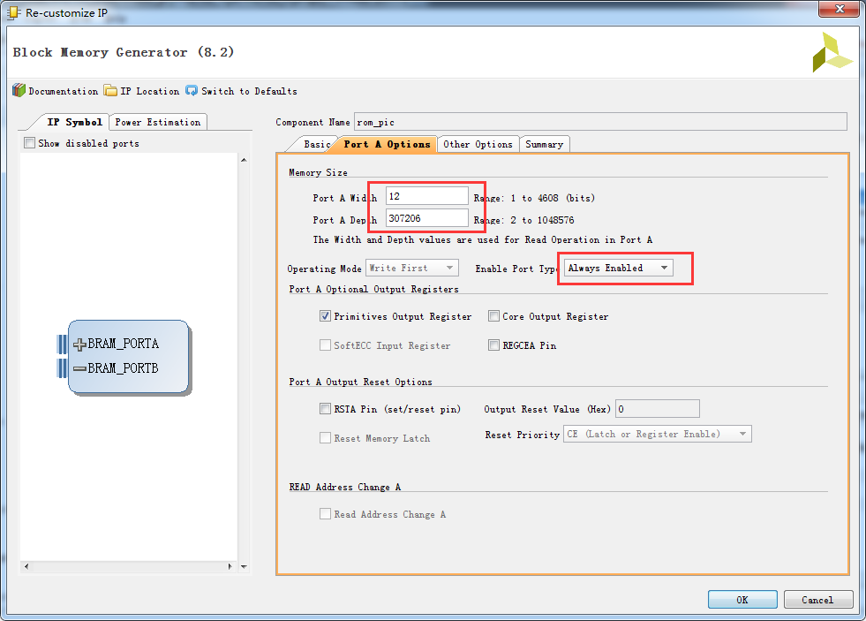The image size is (866, 621).
Task: Click Switch to Defaults label
Action: click(249, 91)
